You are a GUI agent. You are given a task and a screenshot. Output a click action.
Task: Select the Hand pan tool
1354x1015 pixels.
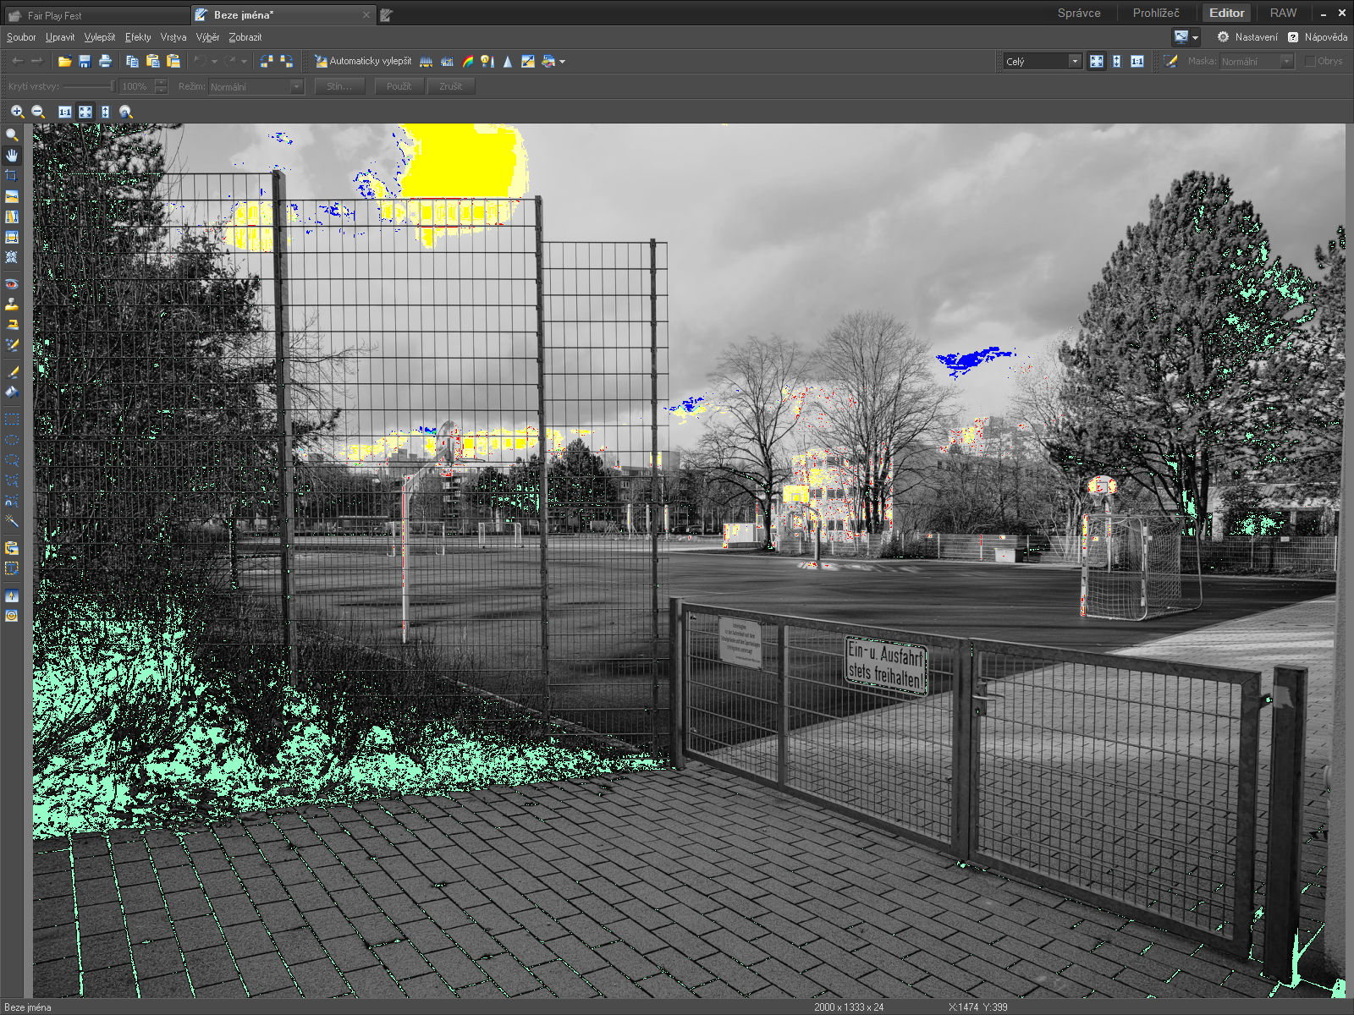click(x=12, y=156)
